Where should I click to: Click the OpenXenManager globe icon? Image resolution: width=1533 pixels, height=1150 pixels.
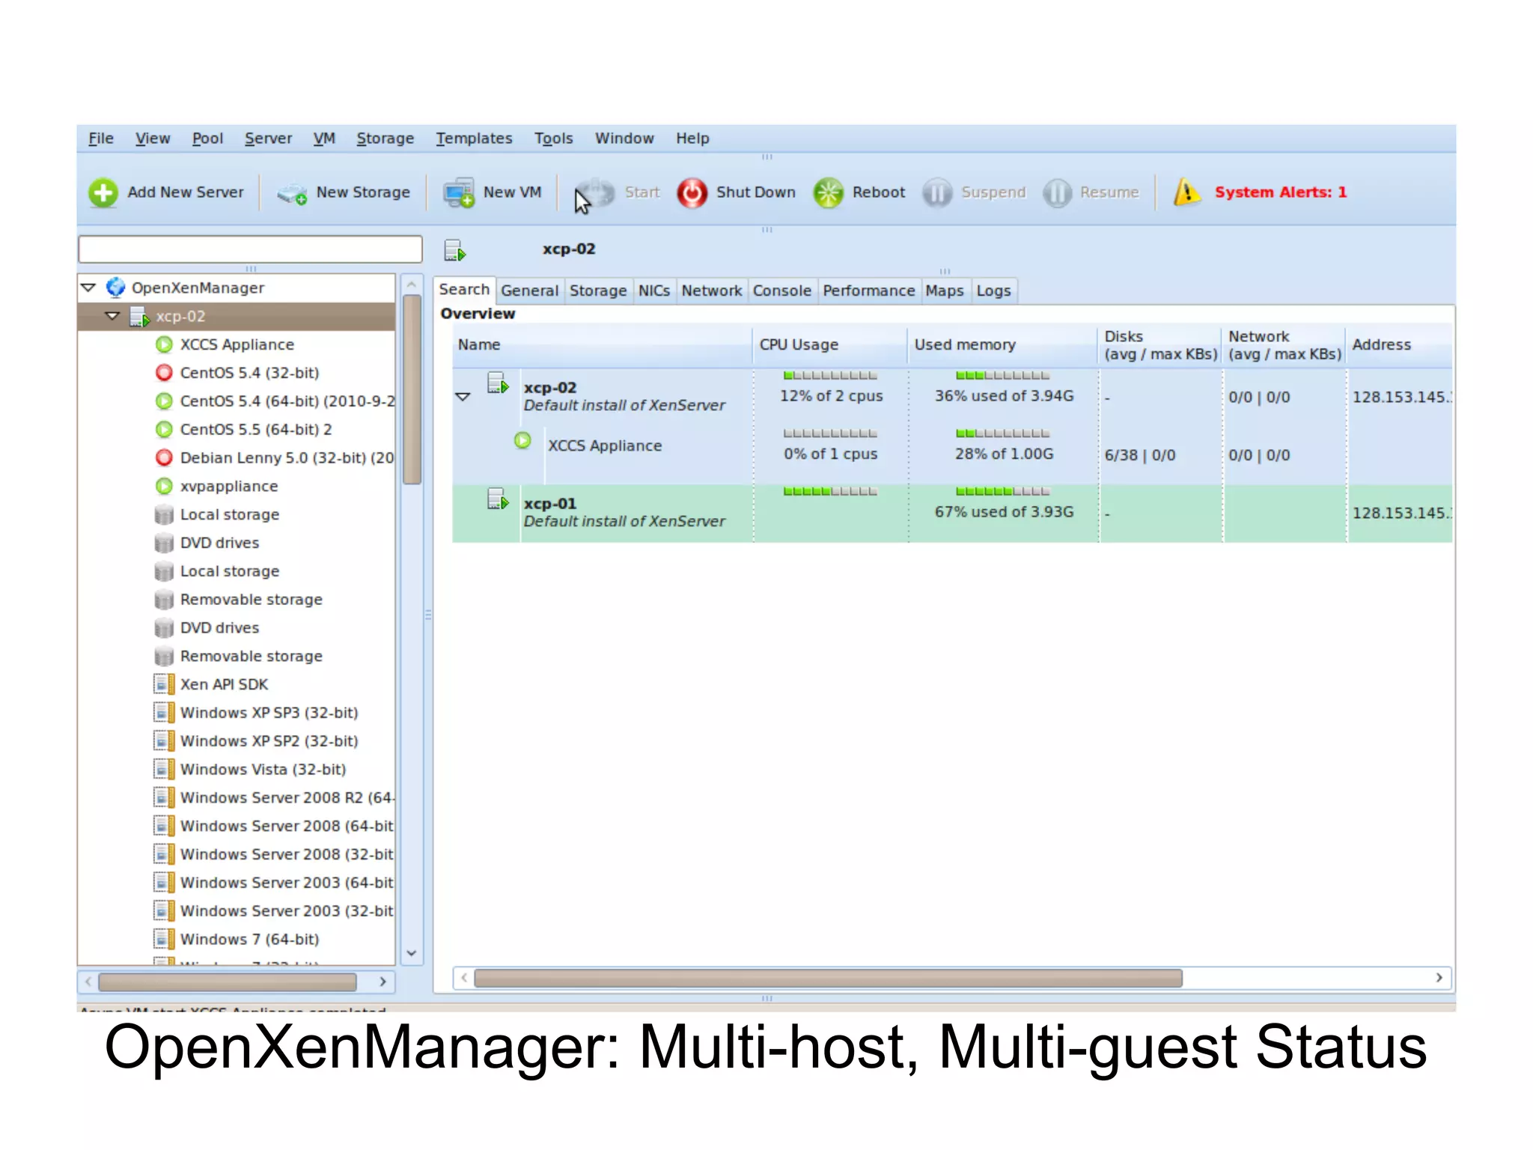click(x=115, y=287)
